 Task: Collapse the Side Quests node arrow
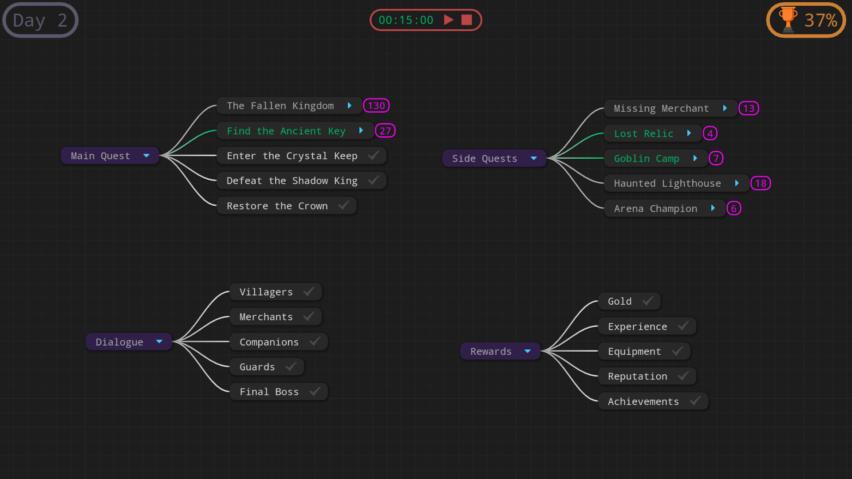534,158
